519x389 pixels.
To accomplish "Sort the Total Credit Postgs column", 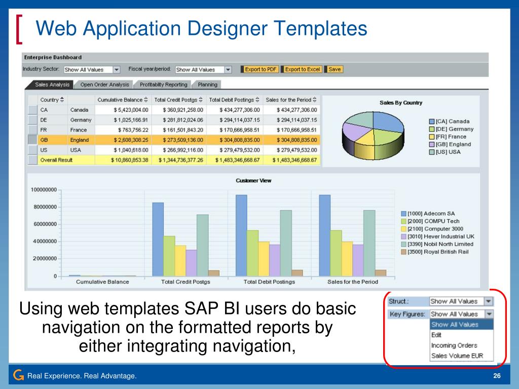I will 201,100.
